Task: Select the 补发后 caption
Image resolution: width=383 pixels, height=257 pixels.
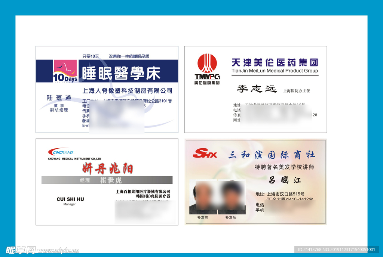Action: tap(230, 217)
